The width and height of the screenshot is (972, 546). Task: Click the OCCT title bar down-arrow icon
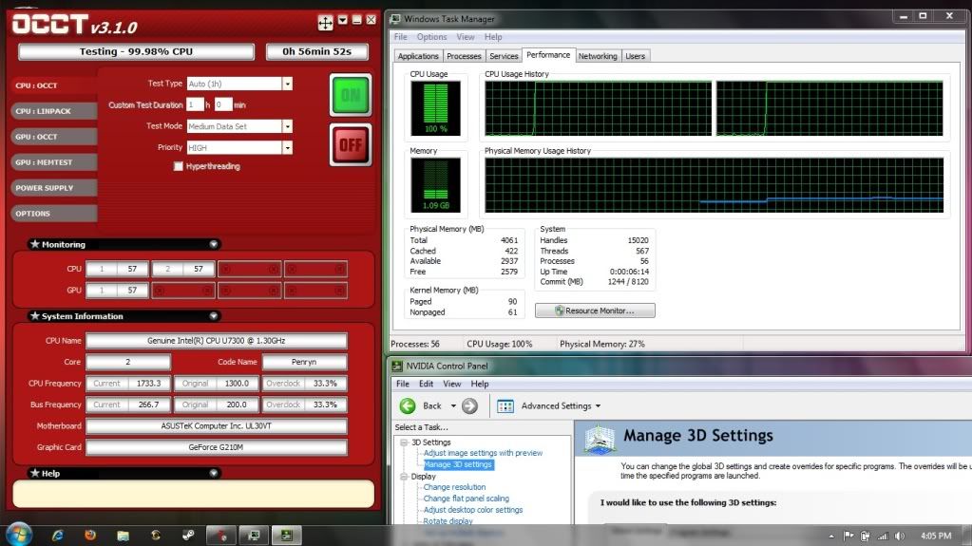click(x=343, y=20)
